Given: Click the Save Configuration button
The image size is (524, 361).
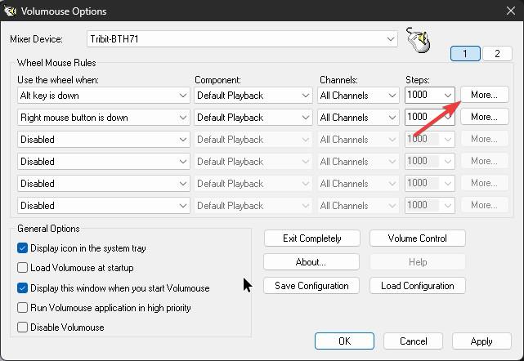Looking at the screenshot, I should pos(311,286).
